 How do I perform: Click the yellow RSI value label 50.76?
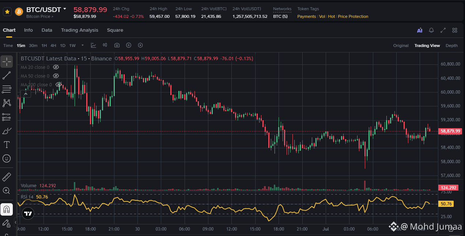point(446,204)
